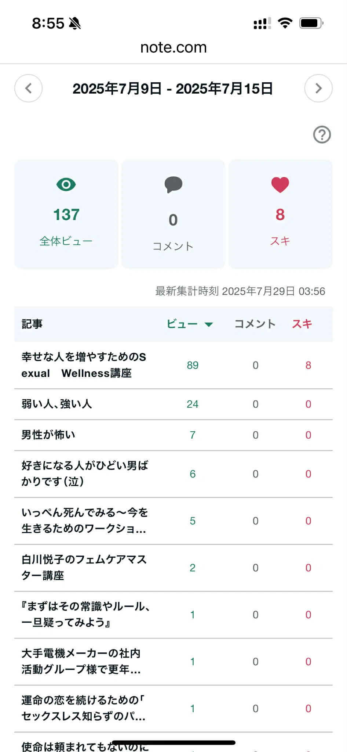Tap the date range 2025年7月9日 - 7月15日
This screenshot has width=347, height=752.
pyautogui.click(x=173, y=89)
